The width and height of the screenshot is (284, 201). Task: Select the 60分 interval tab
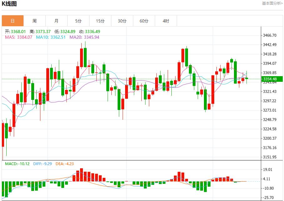click(x=144, y=21)
